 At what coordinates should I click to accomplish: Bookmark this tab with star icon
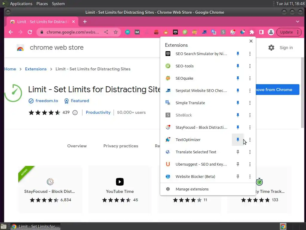point(116,32)
